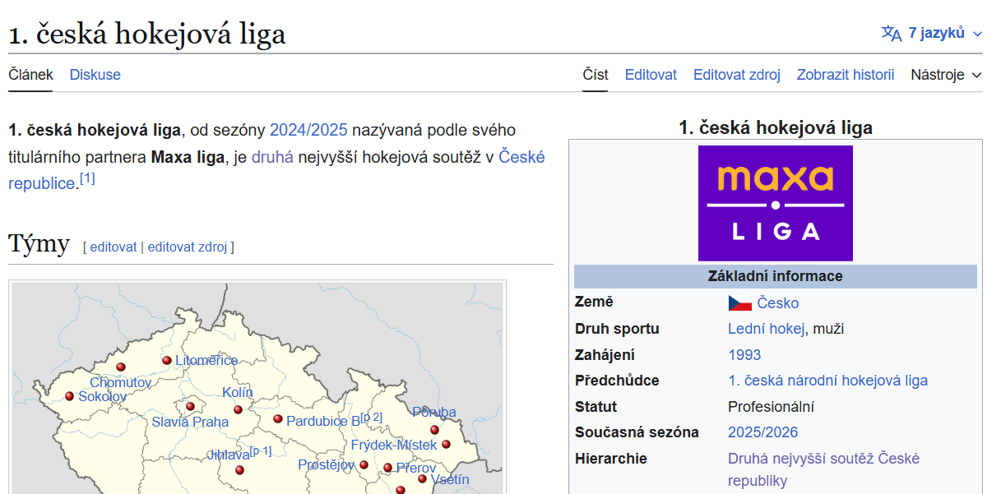The image size is (1001, 494).
Task: Click the Editovat zdroj tab
Action: pos(736,75)
